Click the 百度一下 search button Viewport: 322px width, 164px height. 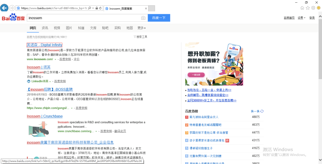pyautogui.click(x=159, y=18)
